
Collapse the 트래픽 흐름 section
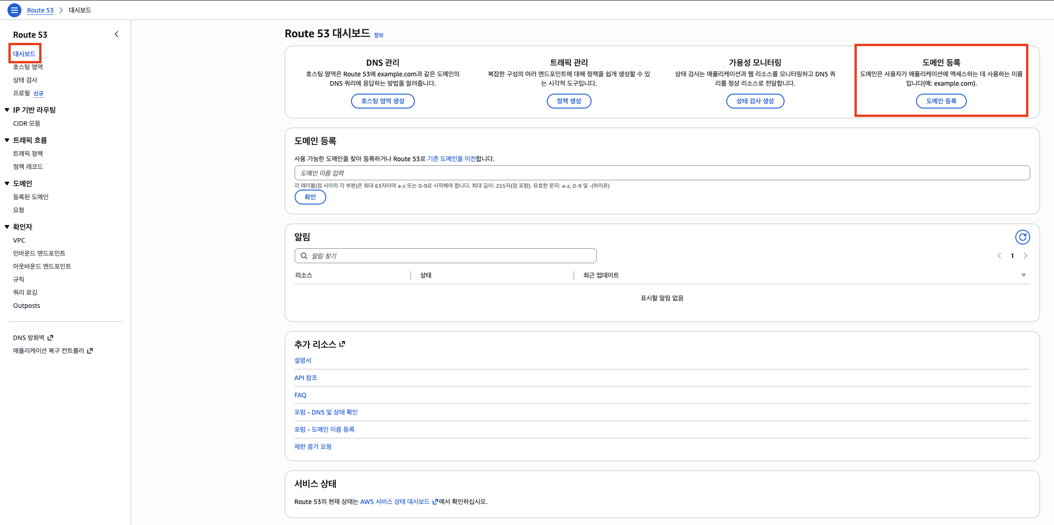coord(7,140)
